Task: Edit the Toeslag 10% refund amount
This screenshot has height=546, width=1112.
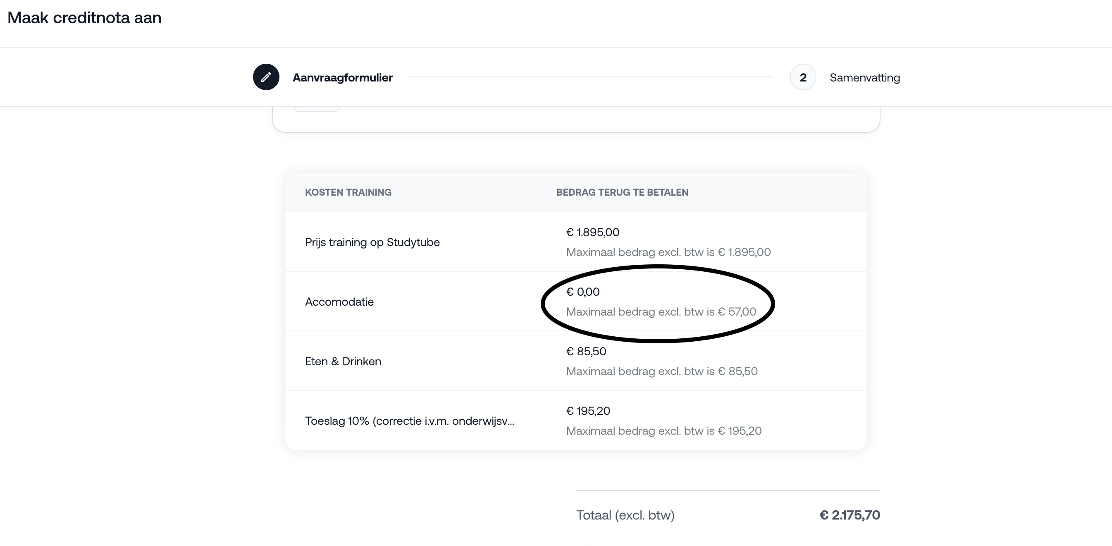Action: point(588,411)
